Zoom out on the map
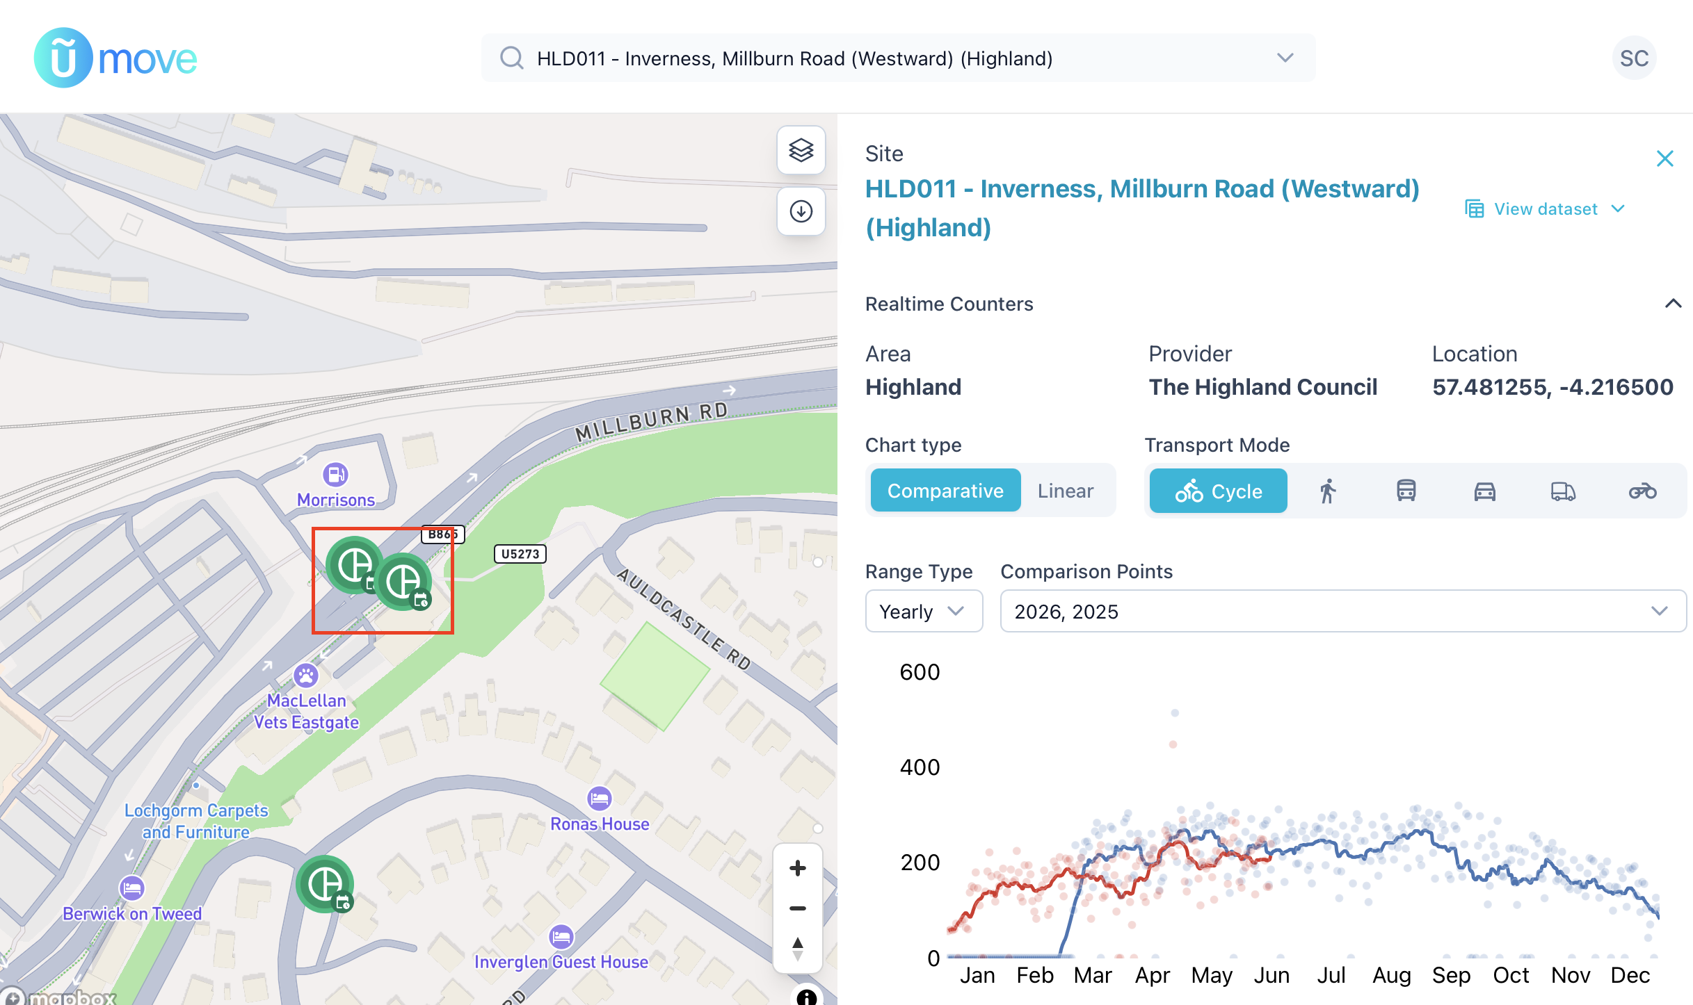 pos(797,908)
